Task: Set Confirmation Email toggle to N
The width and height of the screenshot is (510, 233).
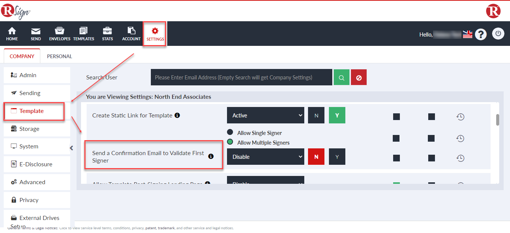Action: [316, 157]
